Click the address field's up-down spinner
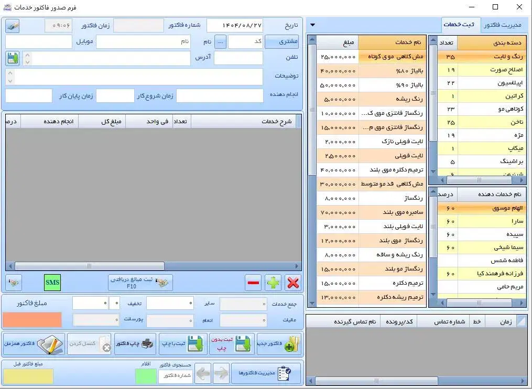Viewport: 532px width, 389px height. coord(27,58)
